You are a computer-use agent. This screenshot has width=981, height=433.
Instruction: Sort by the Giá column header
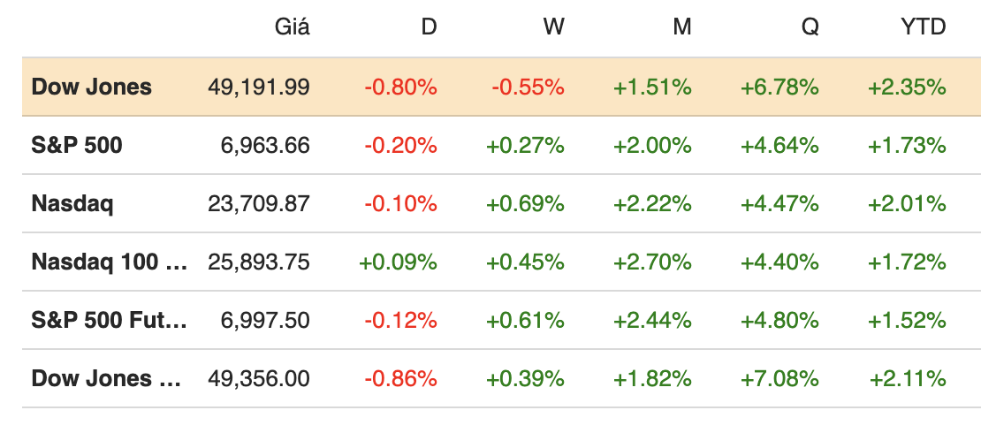click(293, 27)
